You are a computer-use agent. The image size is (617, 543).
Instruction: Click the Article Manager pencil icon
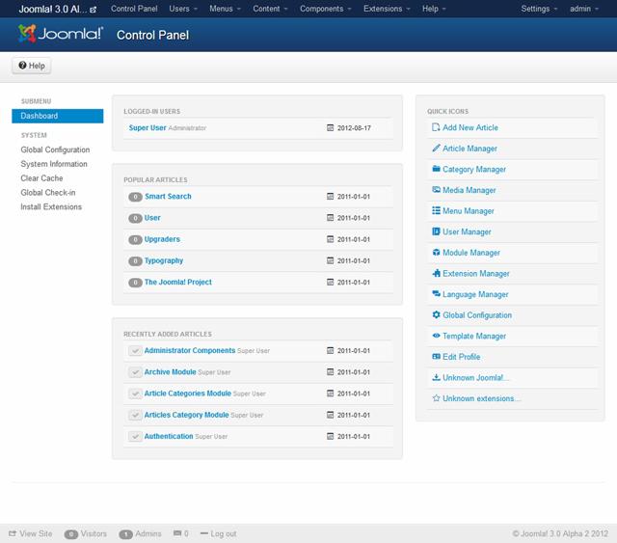[436, 149]
